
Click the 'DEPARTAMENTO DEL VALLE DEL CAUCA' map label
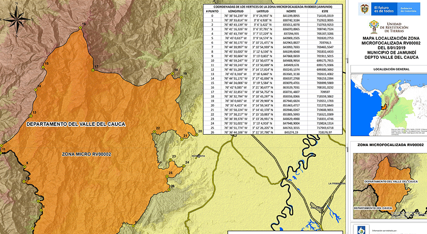click(76, 124)
